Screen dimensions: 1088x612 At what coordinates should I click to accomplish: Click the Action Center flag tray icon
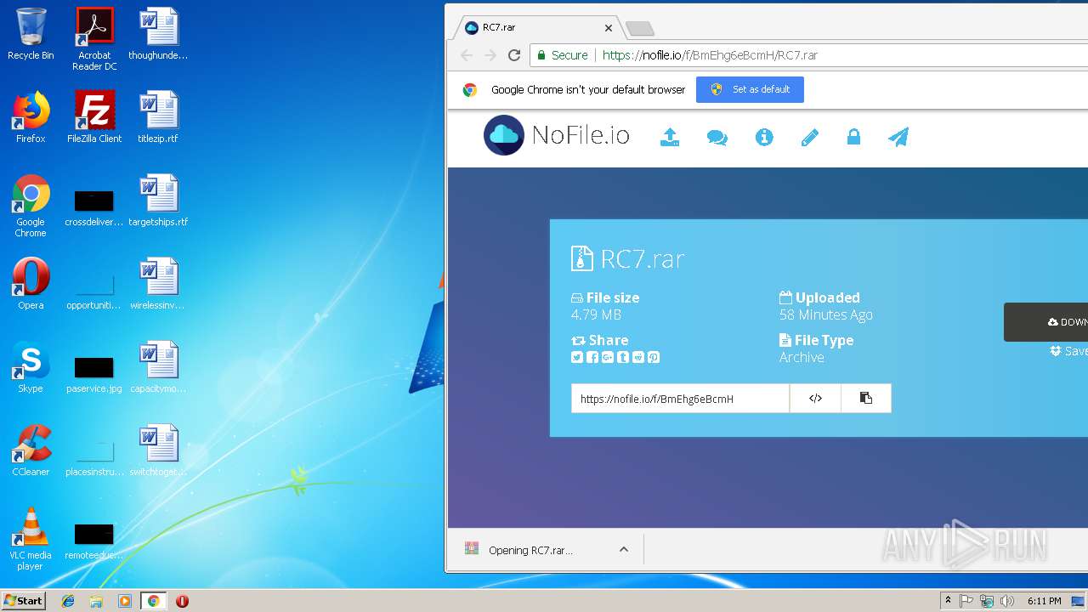966,601
